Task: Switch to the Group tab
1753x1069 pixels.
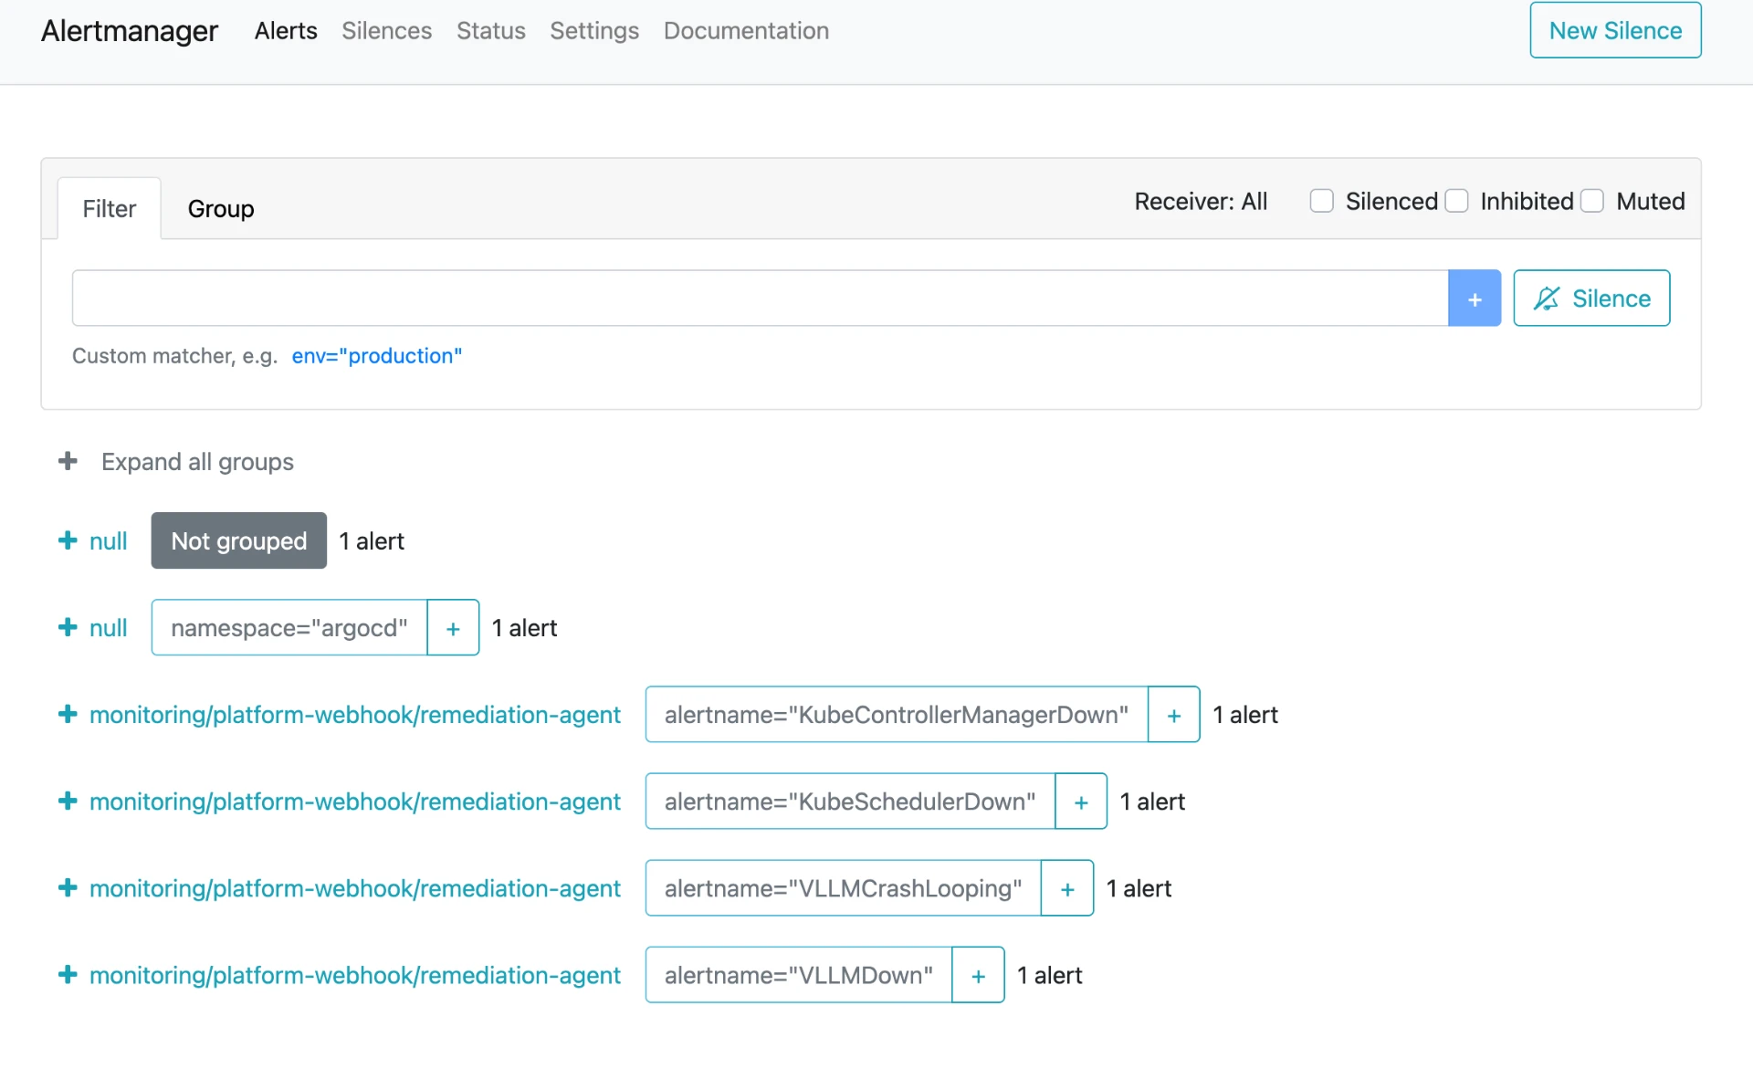Action: (221, 209)
